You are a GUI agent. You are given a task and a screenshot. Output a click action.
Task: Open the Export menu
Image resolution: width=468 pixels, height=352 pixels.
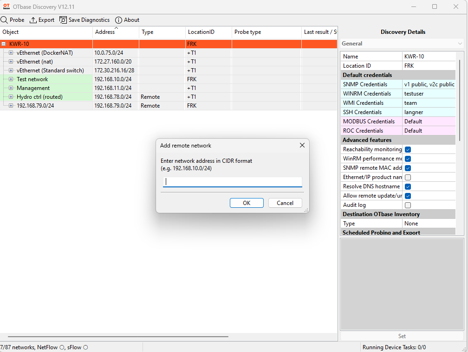coord(42,20)
